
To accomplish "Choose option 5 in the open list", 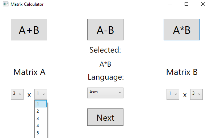I will 41,133.
